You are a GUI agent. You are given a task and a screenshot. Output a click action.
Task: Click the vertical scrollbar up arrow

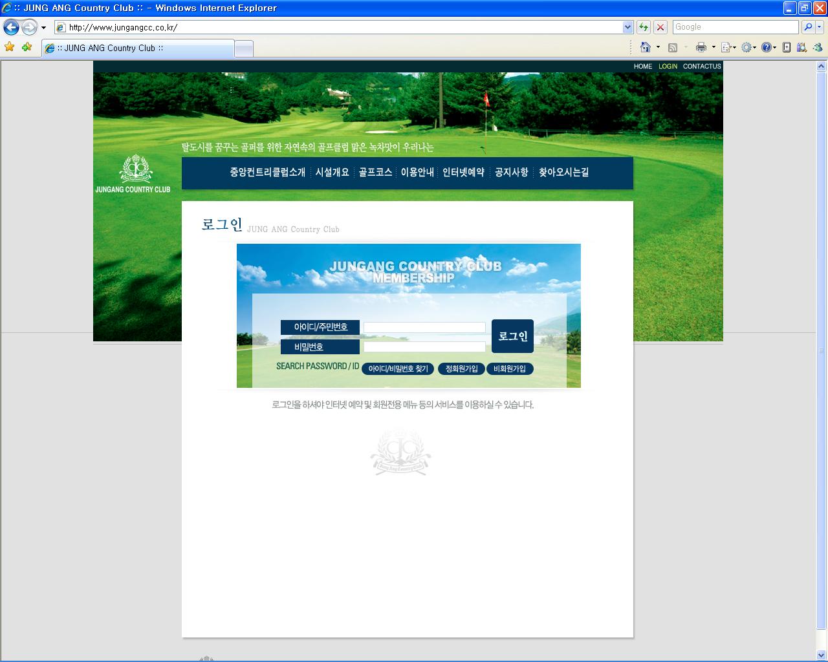[x=822, y=66]
